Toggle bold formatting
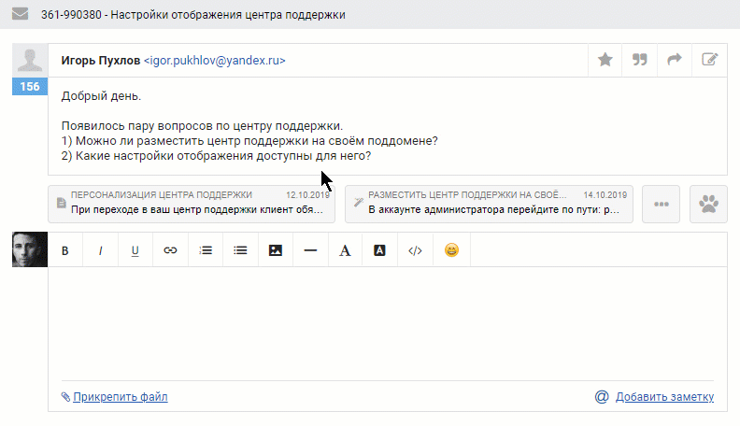 click(x=65, y=250)
